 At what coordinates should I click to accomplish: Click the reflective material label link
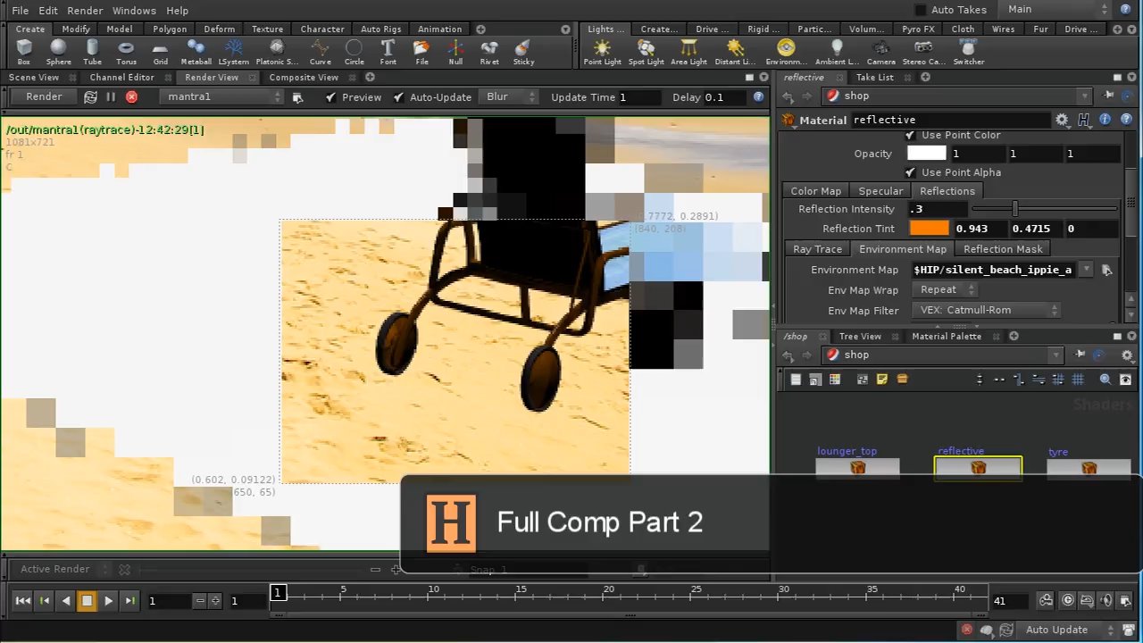(961, 451)
